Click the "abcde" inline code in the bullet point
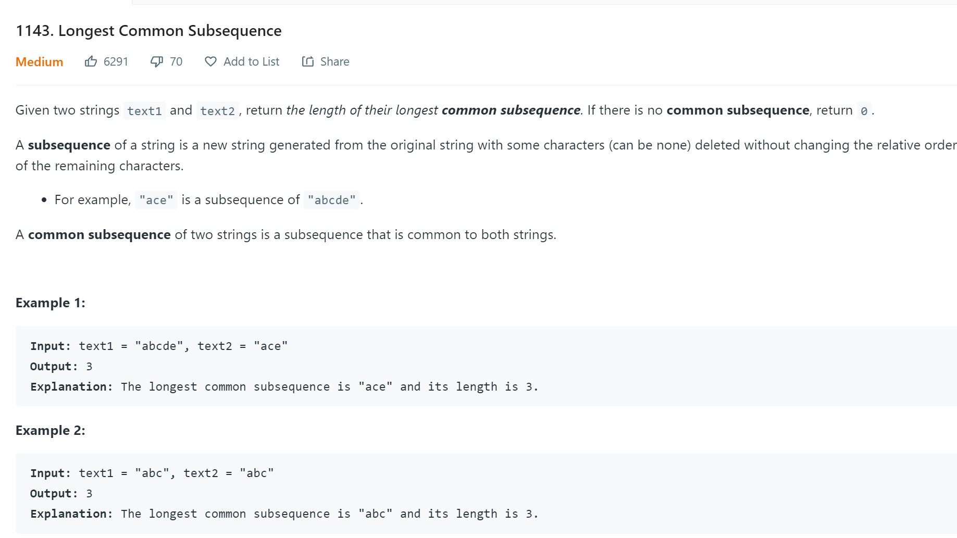Image resolution: width=957 pixels, height=538 pixels. (x=331, y=201)
